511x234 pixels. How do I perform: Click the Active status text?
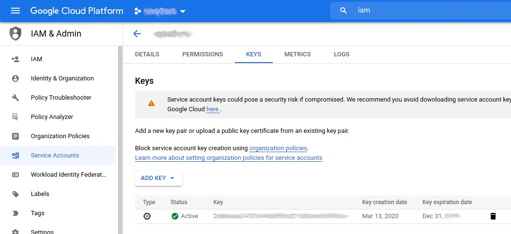[x=189, y=216]
